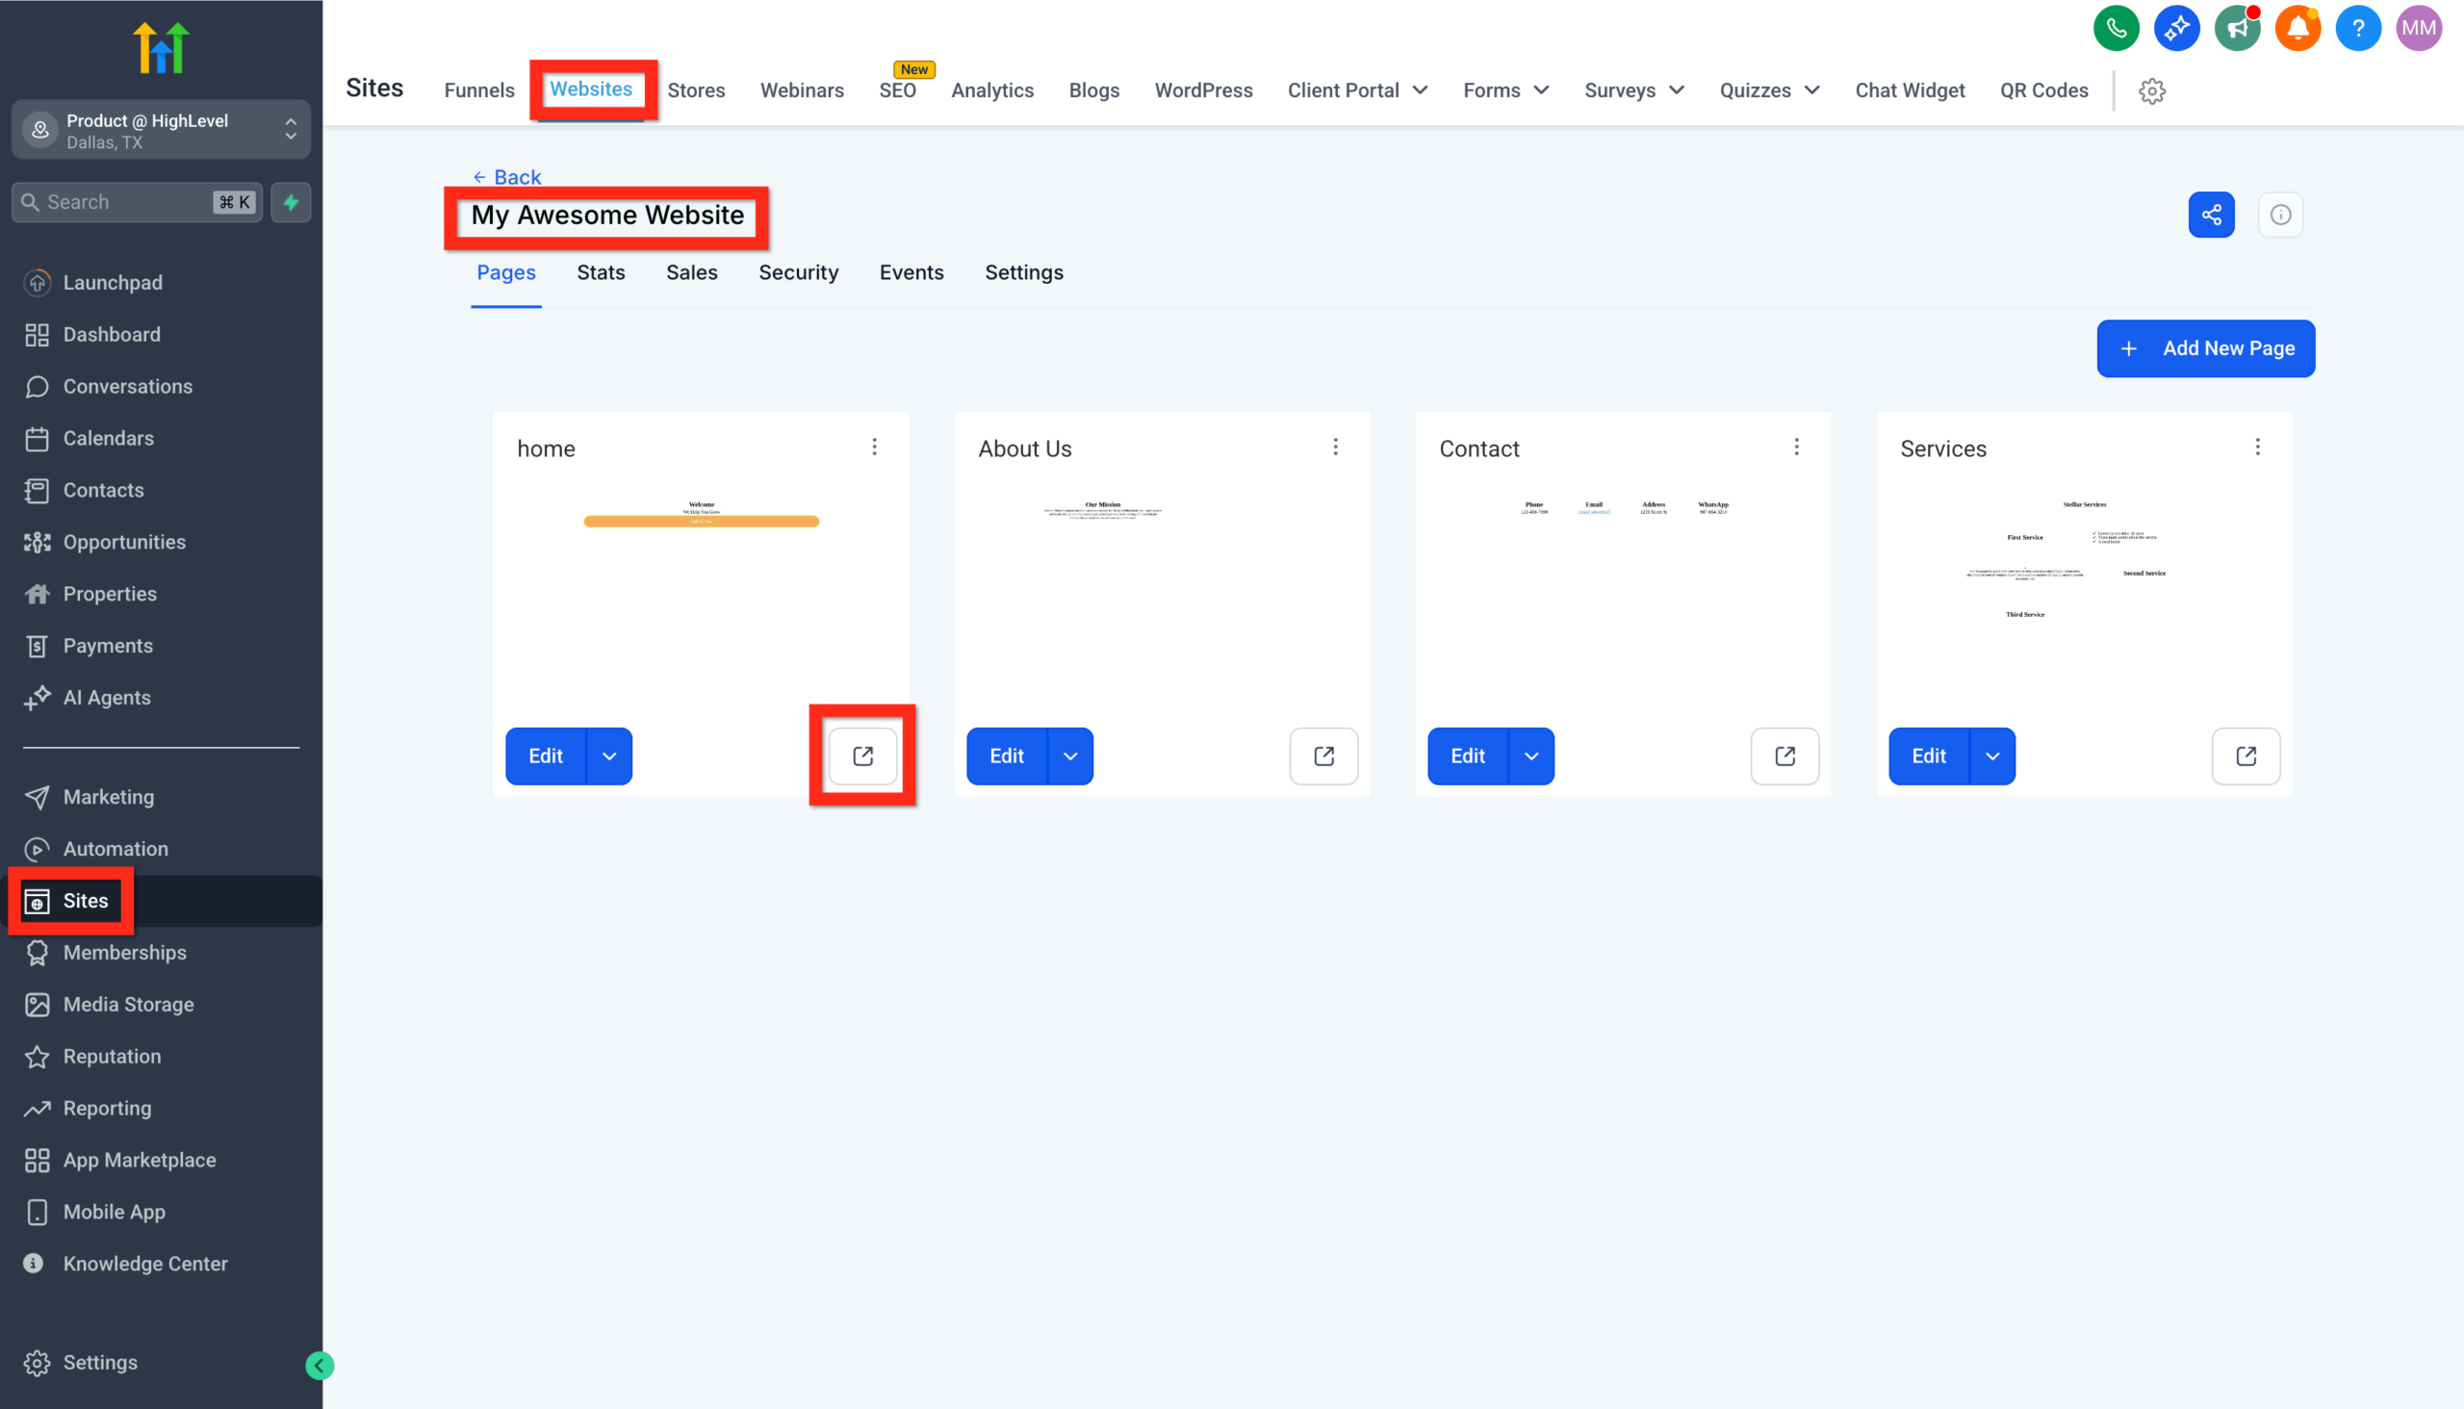Open the Surveys dropdown in the top navigation
Viewport: 2464px width, 1409px height.
click(x=1632, y=90)
